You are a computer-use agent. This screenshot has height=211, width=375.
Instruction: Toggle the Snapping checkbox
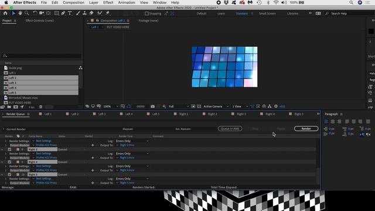click(x=146, y=13)
